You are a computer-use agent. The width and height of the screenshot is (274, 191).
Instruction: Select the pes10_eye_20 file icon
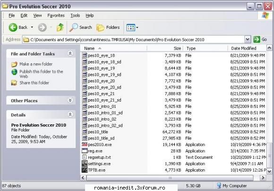(85, 81)
